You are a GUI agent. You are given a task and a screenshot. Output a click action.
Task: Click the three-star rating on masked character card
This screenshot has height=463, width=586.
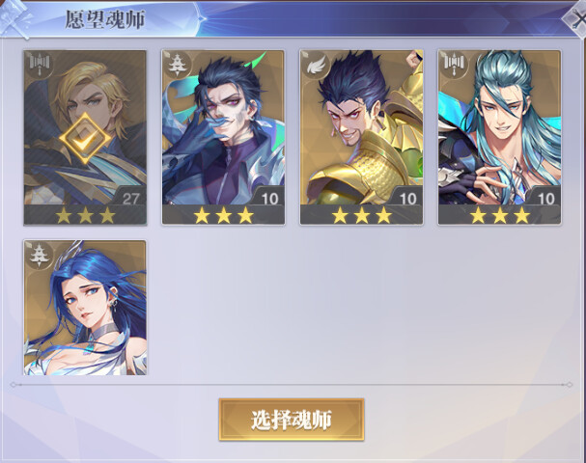pyautogui.click(x=223, y=215)
